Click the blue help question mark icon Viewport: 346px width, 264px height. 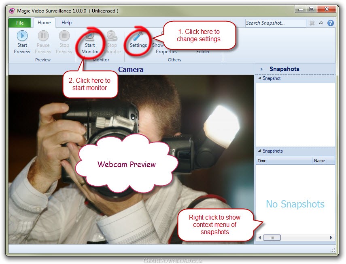point(330,23)
